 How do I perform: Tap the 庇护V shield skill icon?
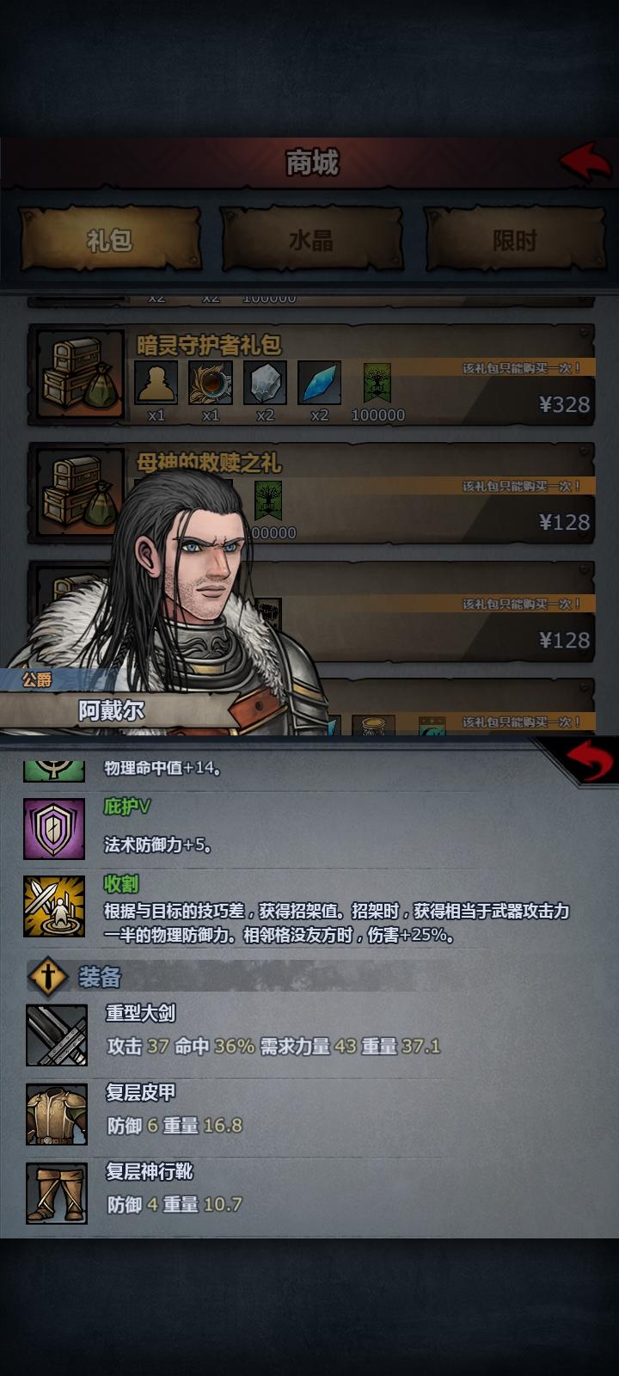pyautogui.click(x=54, y=828)
